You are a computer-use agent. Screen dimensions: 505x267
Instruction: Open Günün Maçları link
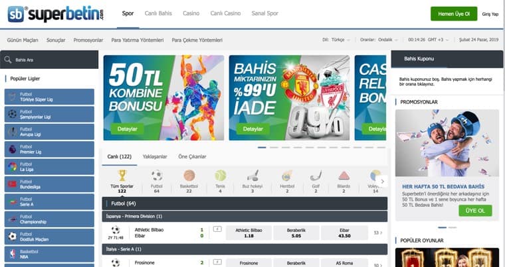pos(23,40)
